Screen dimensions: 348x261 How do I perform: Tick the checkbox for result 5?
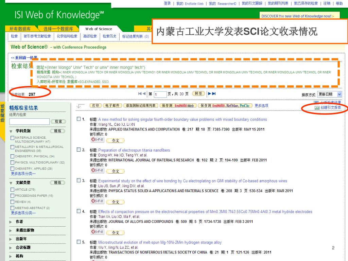click(79, 242)
